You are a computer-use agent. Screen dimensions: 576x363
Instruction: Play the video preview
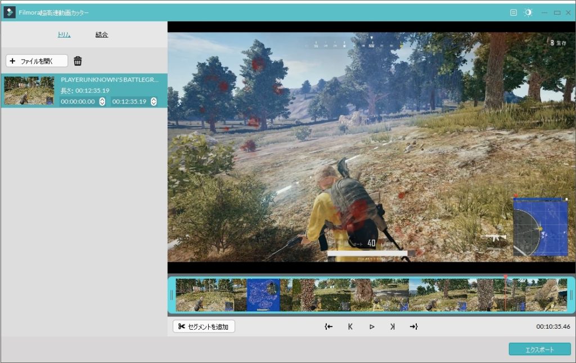click(x=372, y=326)
